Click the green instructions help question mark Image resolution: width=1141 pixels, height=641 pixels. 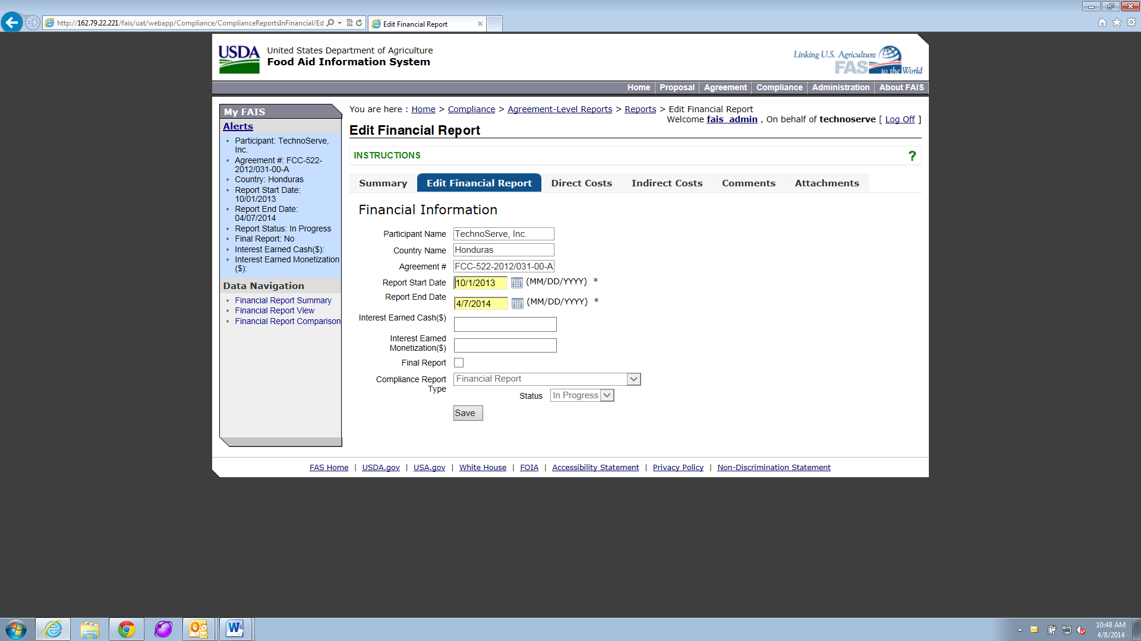(x=912, y=156)
